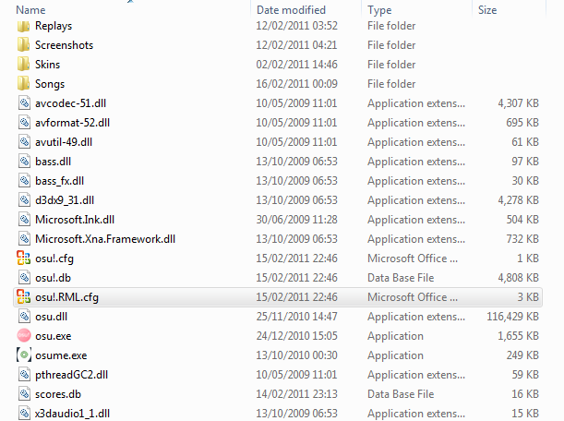Viewport: 564px width, 421px height.
Task: Click the 1,655 KB size of osu.exe
Action: 518,336
